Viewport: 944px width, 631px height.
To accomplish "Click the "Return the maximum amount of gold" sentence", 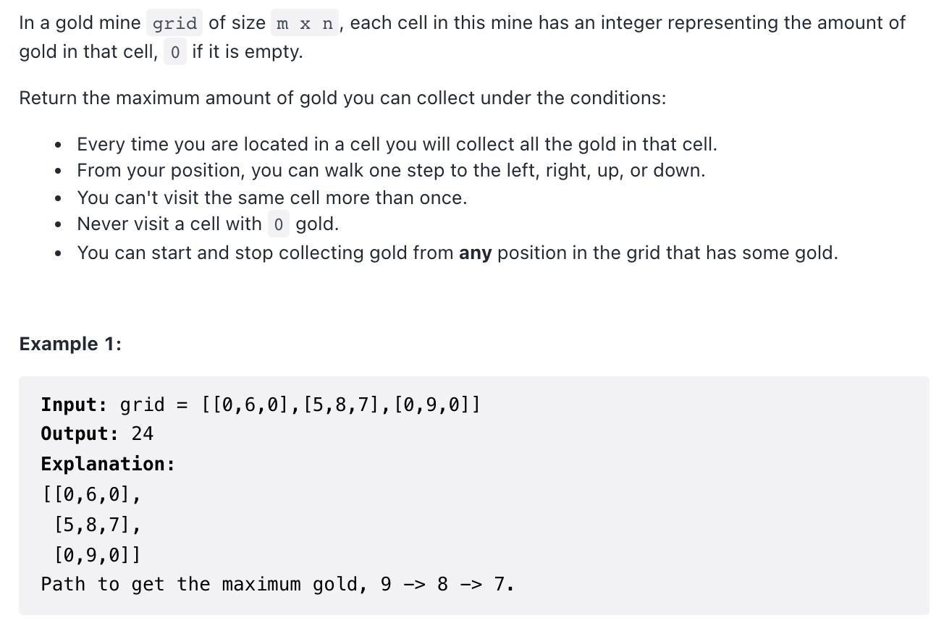I will tap(342, 98).
